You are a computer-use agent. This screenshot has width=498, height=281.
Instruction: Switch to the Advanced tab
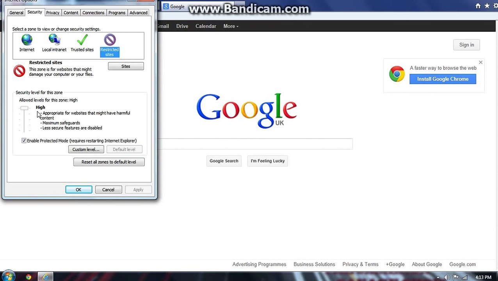pos(139,13)
